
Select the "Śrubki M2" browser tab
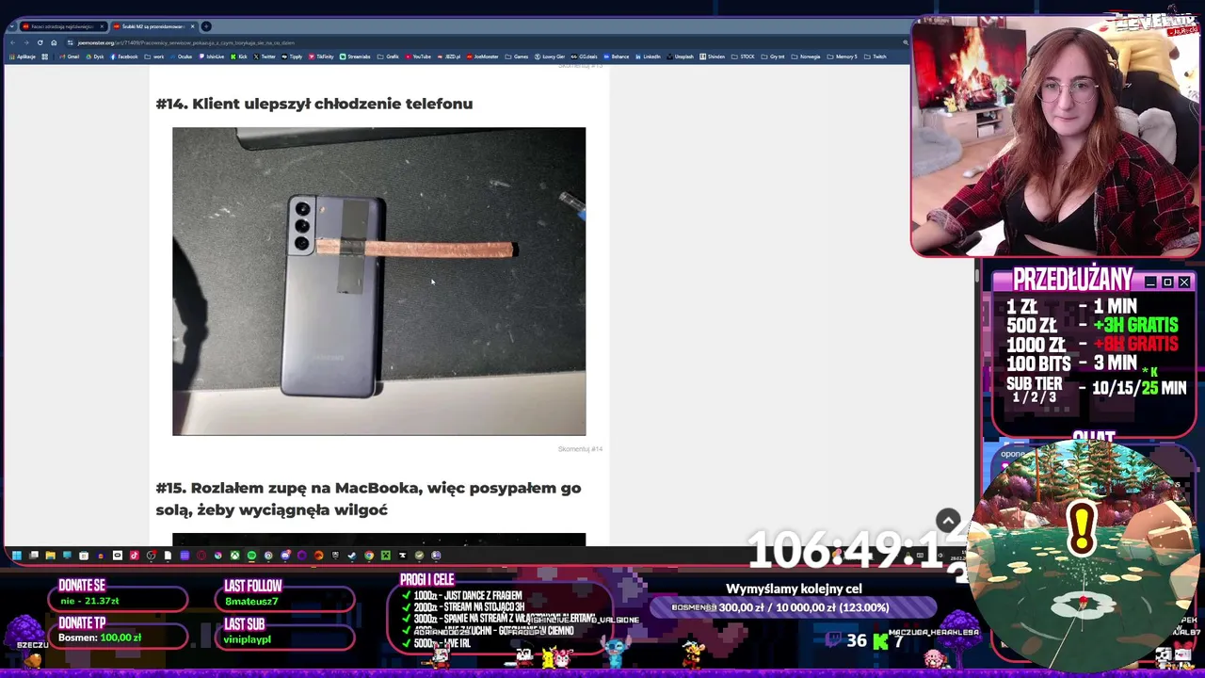pyautogui.click(x=153, y=26)
